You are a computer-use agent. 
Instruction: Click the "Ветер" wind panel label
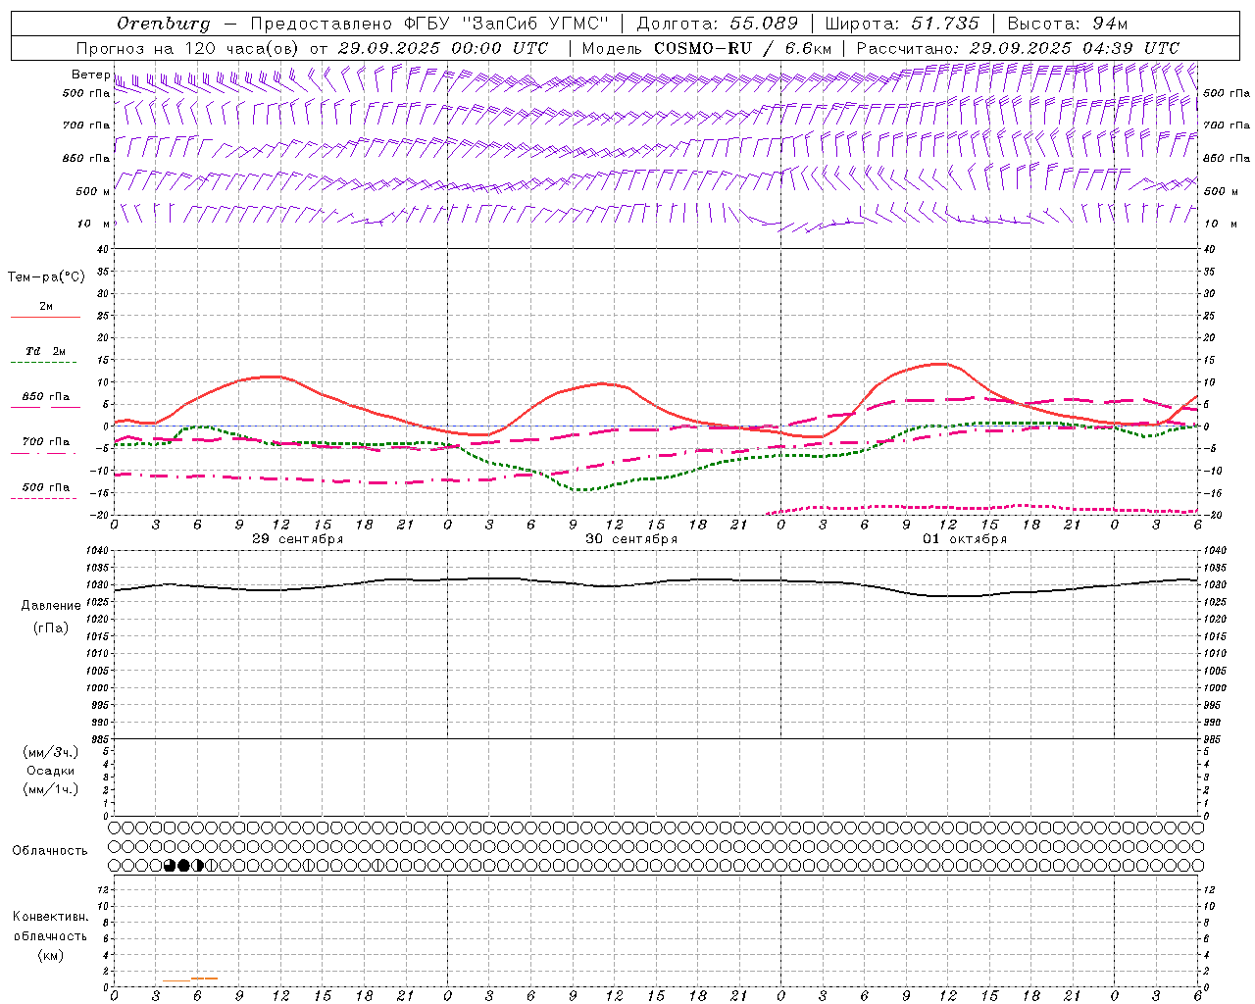[x=91, y=75]
